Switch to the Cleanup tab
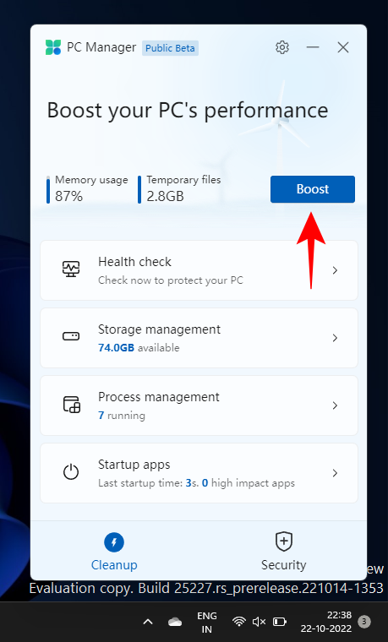 tap(114, 552)
